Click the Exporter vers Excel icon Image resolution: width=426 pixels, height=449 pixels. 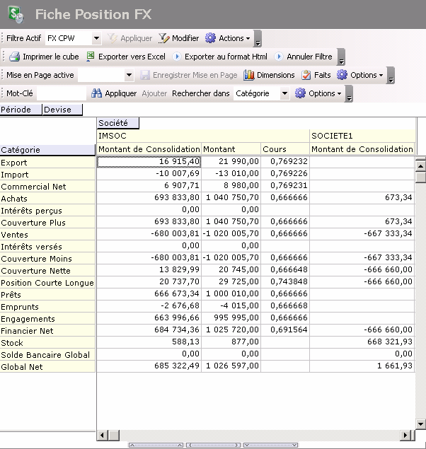(x=91, y=57)
